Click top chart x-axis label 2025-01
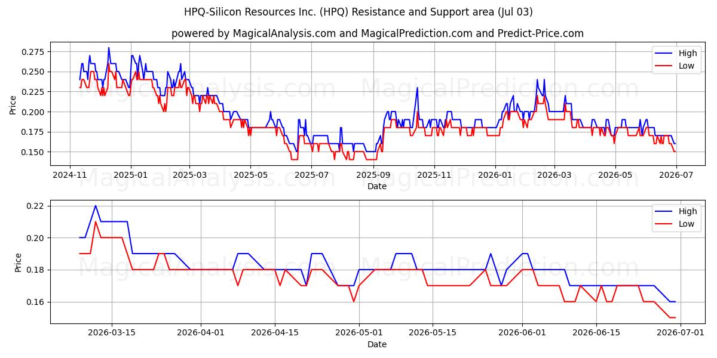The width and height of the screenshot is (717, 358). pos(130,175)
